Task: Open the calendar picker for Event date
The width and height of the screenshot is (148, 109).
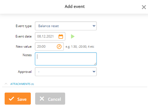Action: tap(61, 36)
